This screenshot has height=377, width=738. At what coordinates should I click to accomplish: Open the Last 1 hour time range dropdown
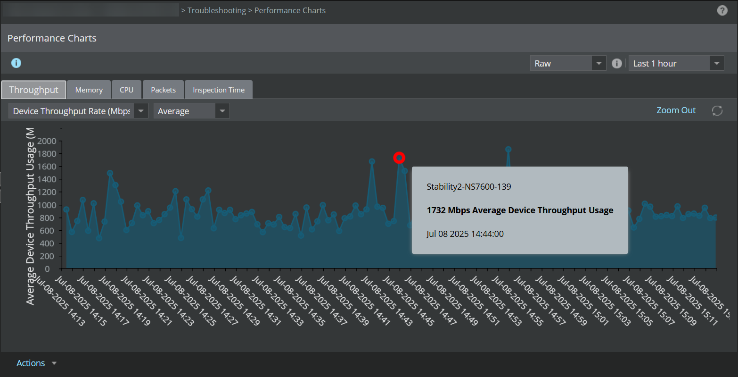click(676, 63)
